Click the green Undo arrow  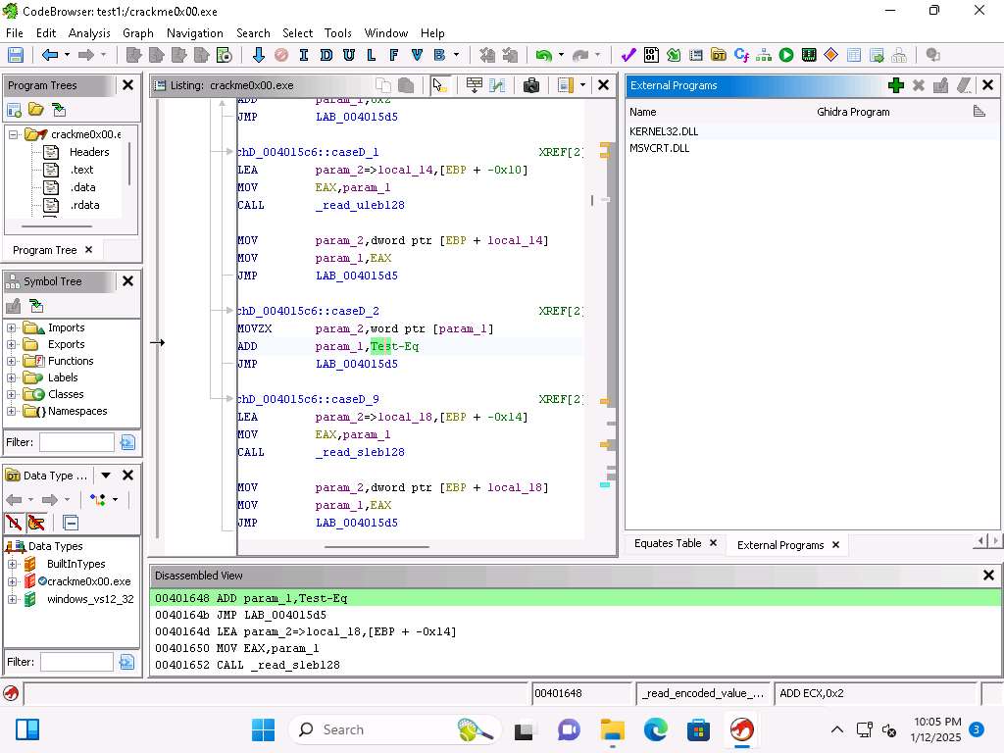point(542,56)
